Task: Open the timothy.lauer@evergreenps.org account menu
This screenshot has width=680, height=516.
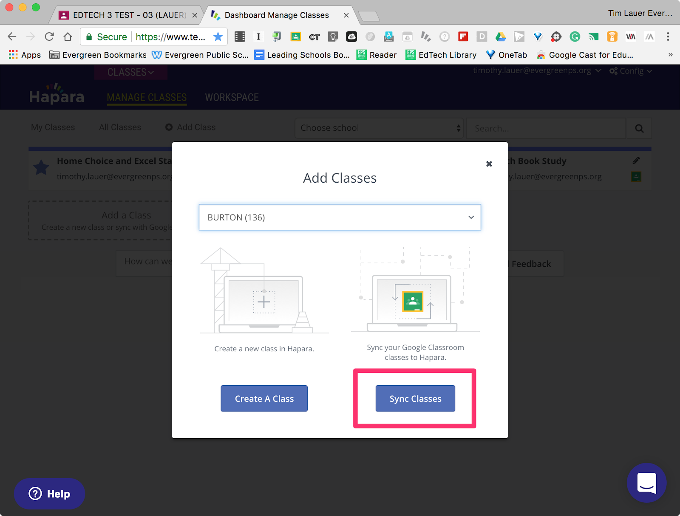Action: click(537, 70)
